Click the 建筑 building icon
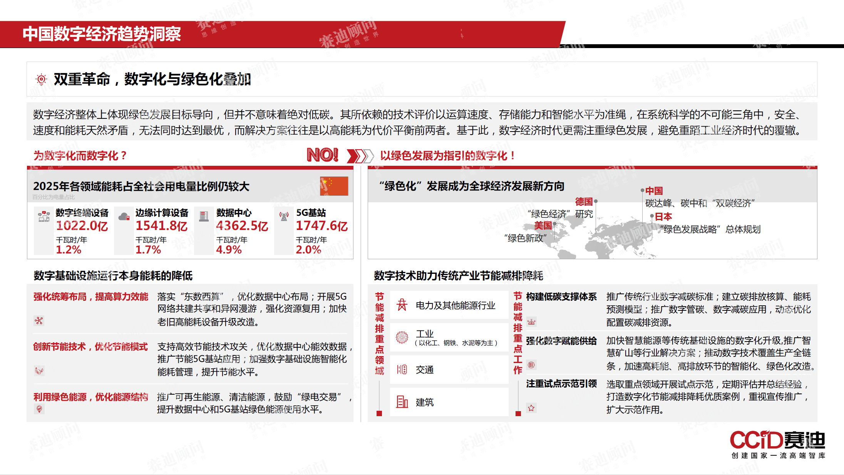 (x=402, y=402)
